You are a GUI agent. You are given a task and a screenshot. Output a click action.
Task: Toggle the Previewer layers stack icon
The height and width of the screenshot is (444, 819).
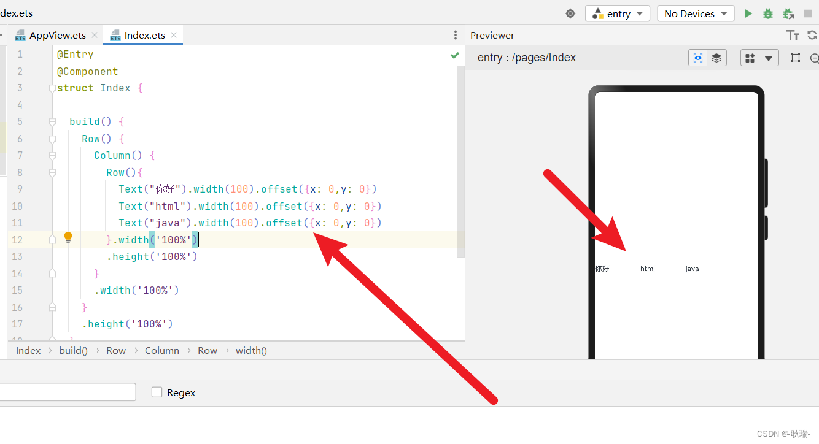[x=716, y=58]
